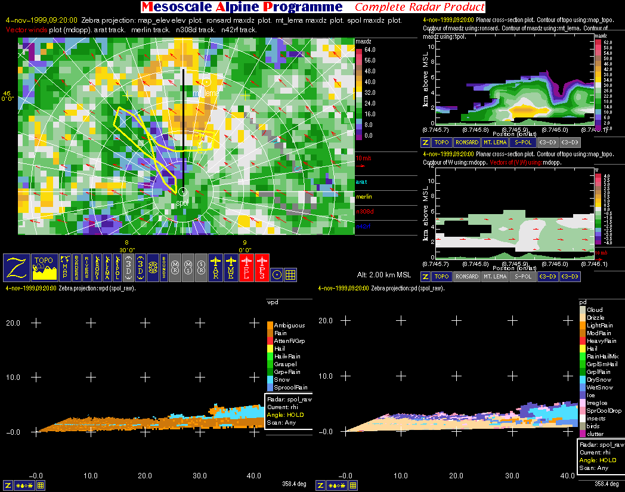Viewport: 625px width, 492px height.
Task: Toggle the MAP overlay icon
Action: coord(64,268)
